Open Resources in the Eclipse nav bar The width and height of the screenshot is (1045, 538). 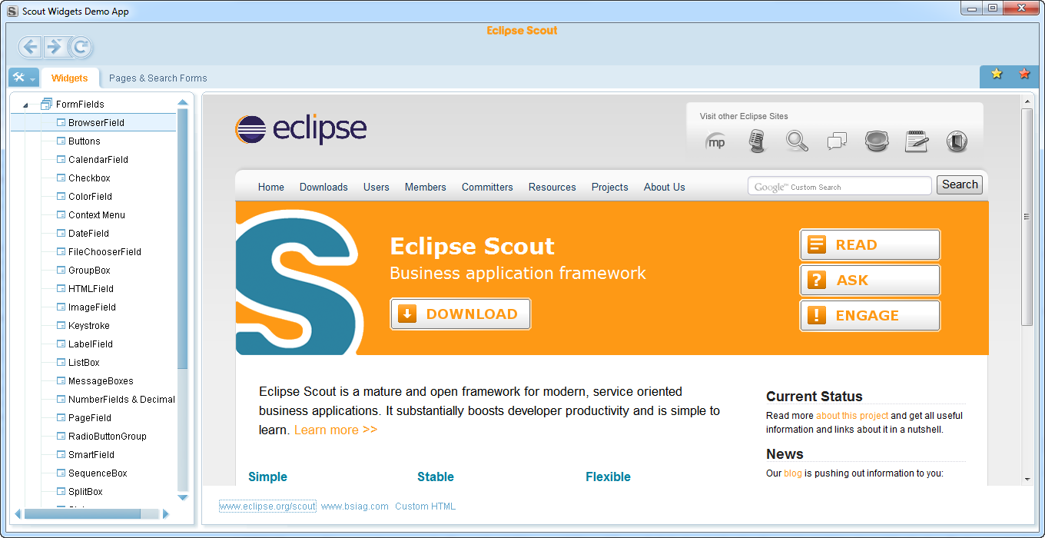pos(552,187)
